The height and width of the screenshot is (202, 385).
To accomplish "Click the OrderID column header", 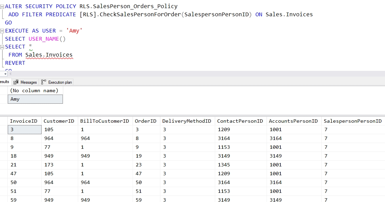I will pyautogui.click(x=146, y=121).
